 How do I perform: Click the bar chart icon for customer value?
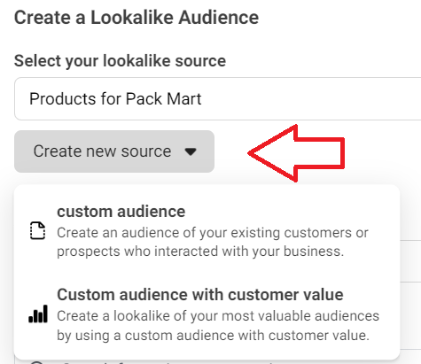pyautogui.click(x=38, y=314)
